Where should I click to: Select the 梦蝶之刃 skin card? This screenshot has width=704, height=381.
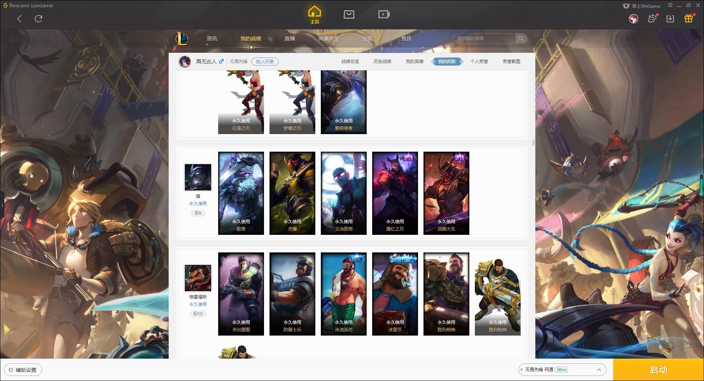[x=292, y=102]
